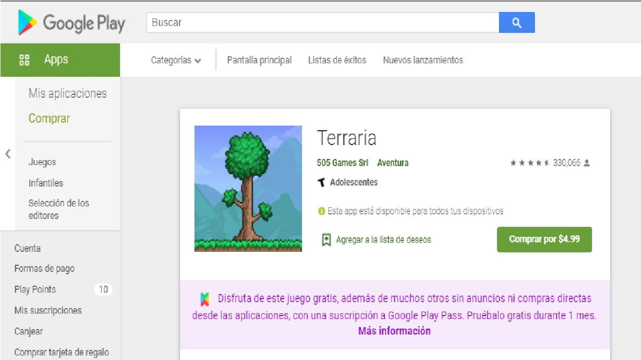Click the user count icon next to ratings
This screenshot has width=641, height=360.
click(588, 163)
